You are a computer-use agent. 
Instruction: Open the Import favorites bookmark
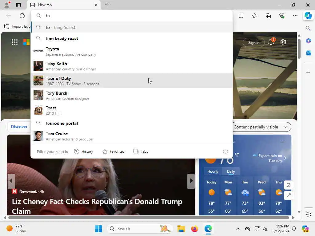pyautogui.click(x=17, y=26)
